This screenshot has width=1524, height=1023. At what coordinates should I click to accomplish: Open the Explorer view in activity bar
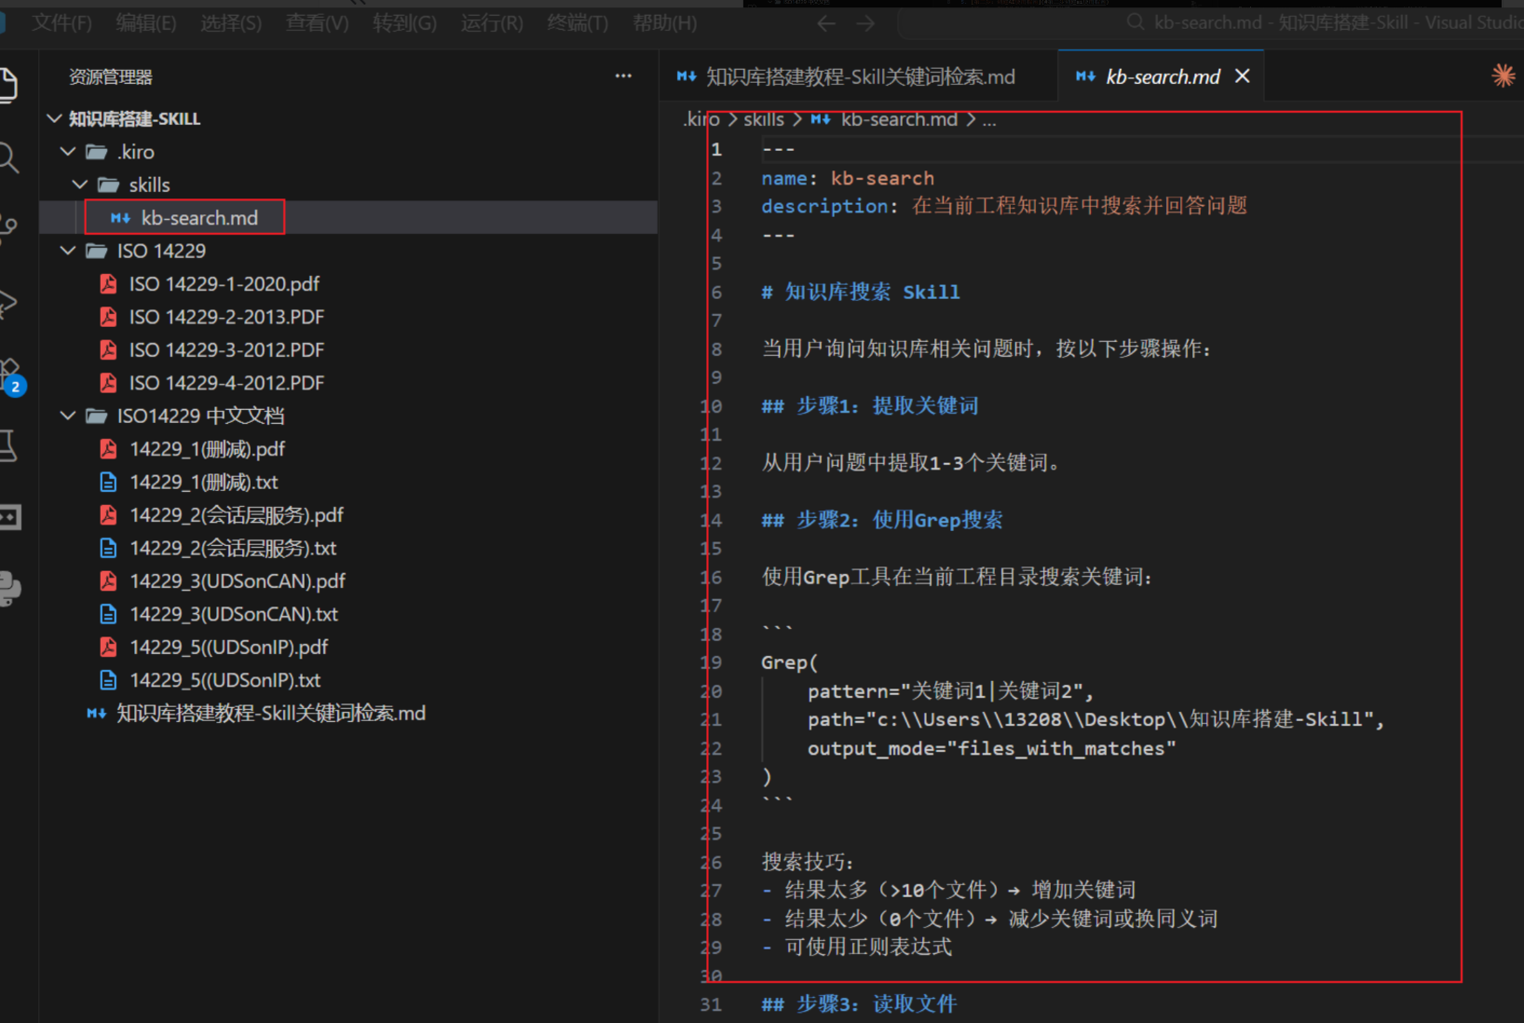(7, 85)
